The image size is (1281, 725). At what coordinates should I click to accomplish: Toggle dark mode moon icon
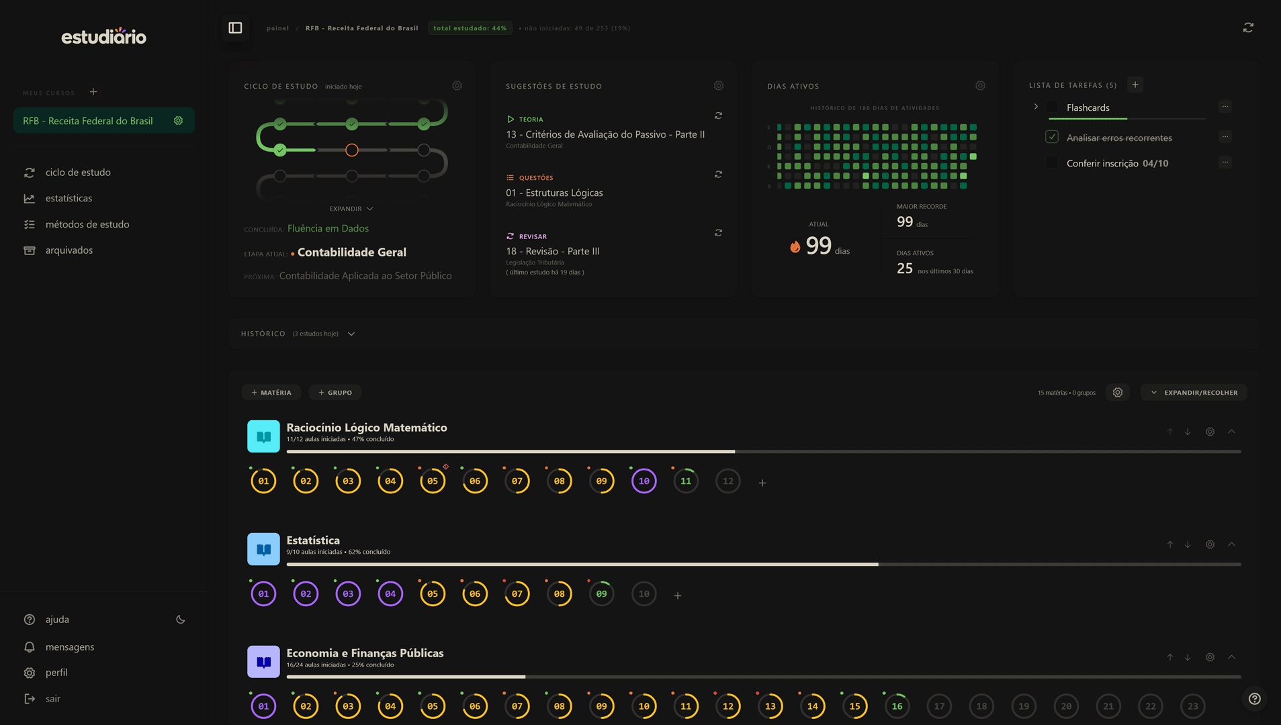180,620
